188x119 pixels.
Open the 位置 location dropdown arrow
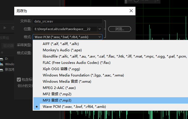tap(100, 29)
